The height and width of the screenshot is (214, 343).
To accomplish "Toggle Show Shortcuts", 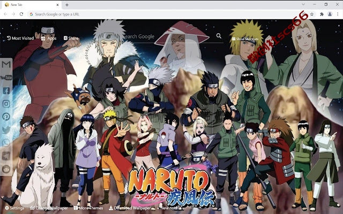I will (245, 39).
